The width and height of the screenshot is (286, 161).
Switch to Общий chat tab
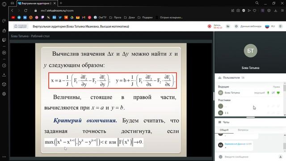click(x=224, y=130)
